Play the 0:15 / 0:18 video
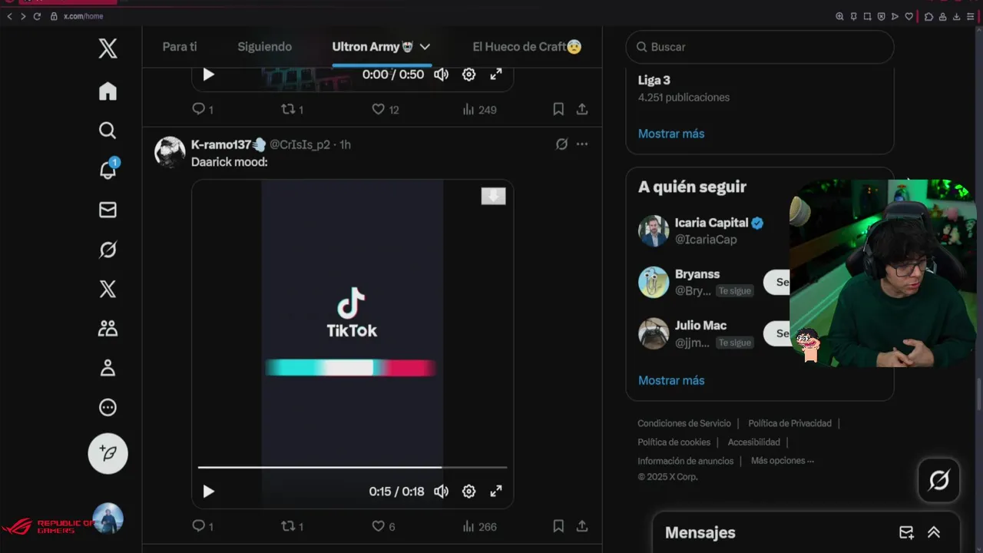The height and width of the screenshot is (553, 983). click(208, 492)
